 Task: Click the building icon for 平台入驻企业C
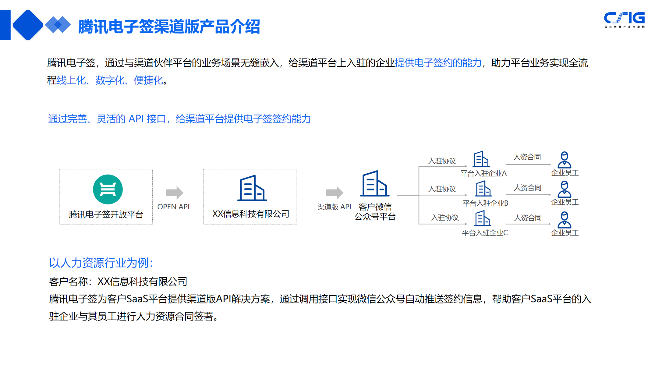[483, 218]
